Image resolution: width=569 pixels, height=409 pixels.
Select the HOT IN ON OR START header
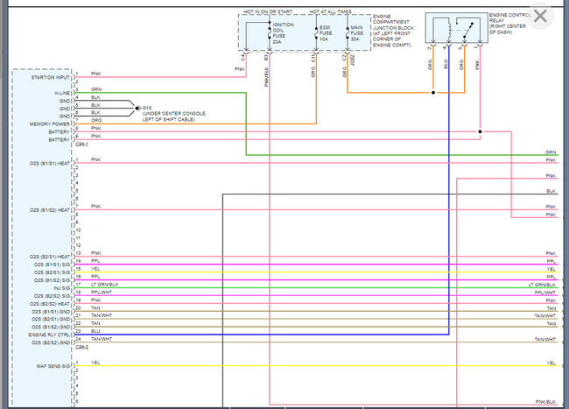(268, 11)
